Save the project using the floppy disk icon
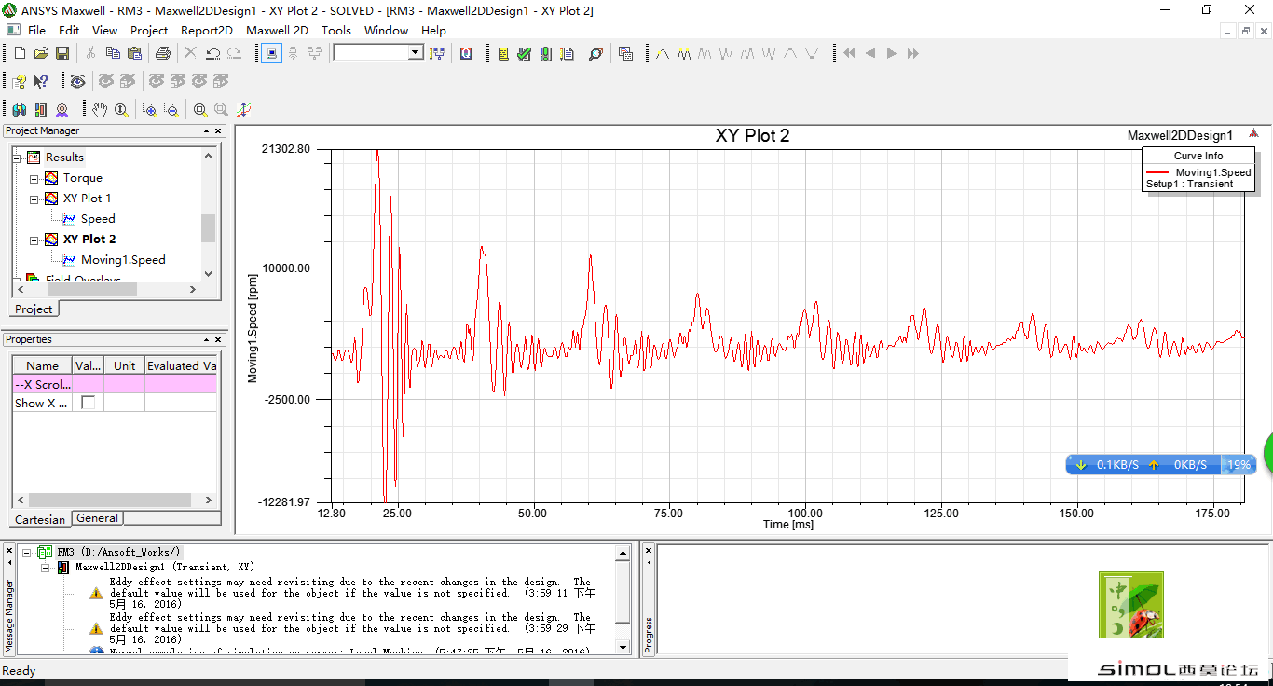The height and width of the screenshot is (686, 1273). coord(62,53)
